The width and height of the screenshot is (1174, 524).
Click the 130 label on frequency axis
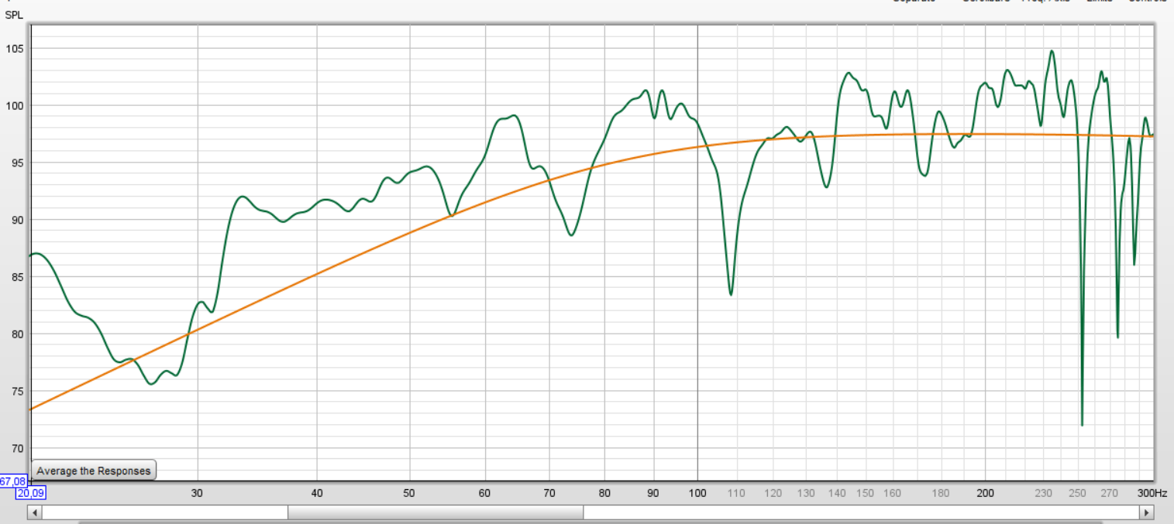tap(806, 493)
